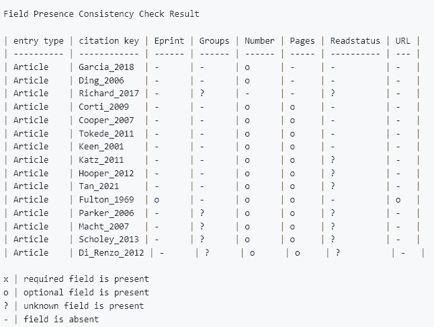Click 'unknown field is present' legend line

(74, 306)
